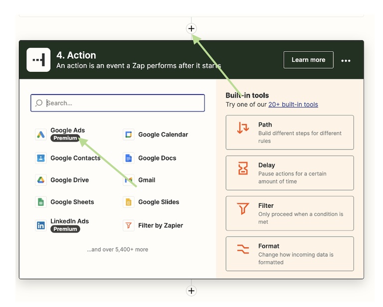Viewport: 383px width, 307px height.
Task: Choose the Google Sheets label
Action: (72, 202)
